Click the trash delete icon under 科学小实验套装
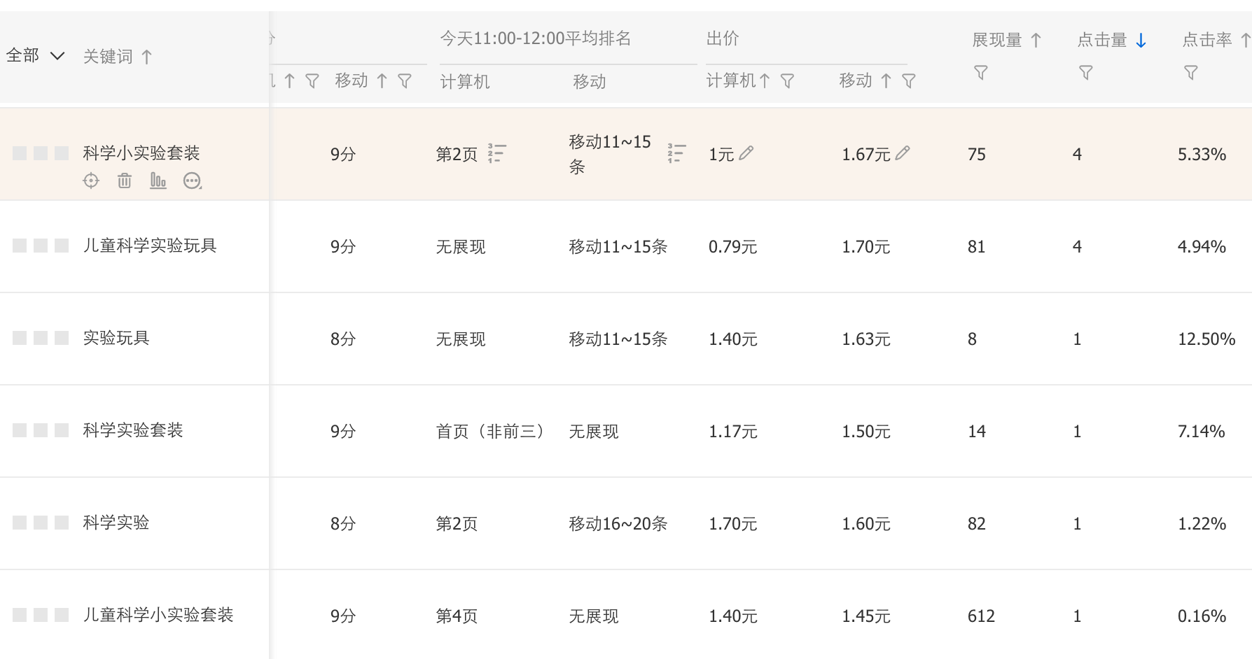 click(x=125, y=181)
